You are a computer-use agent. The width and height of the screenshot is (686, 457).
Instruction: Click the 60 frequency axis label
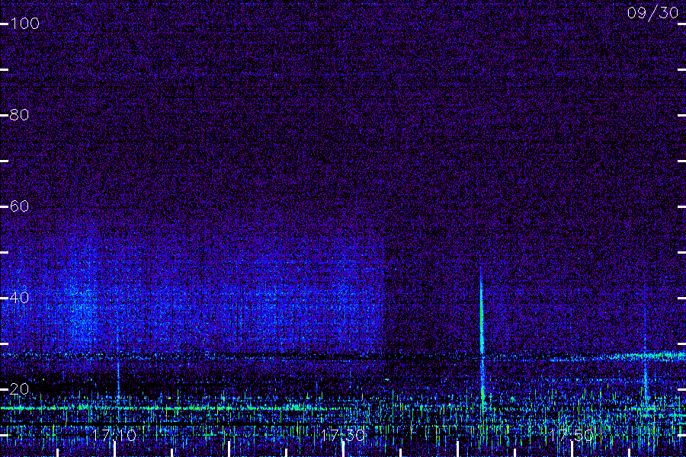pyautogui.click(x=20, y=206)
